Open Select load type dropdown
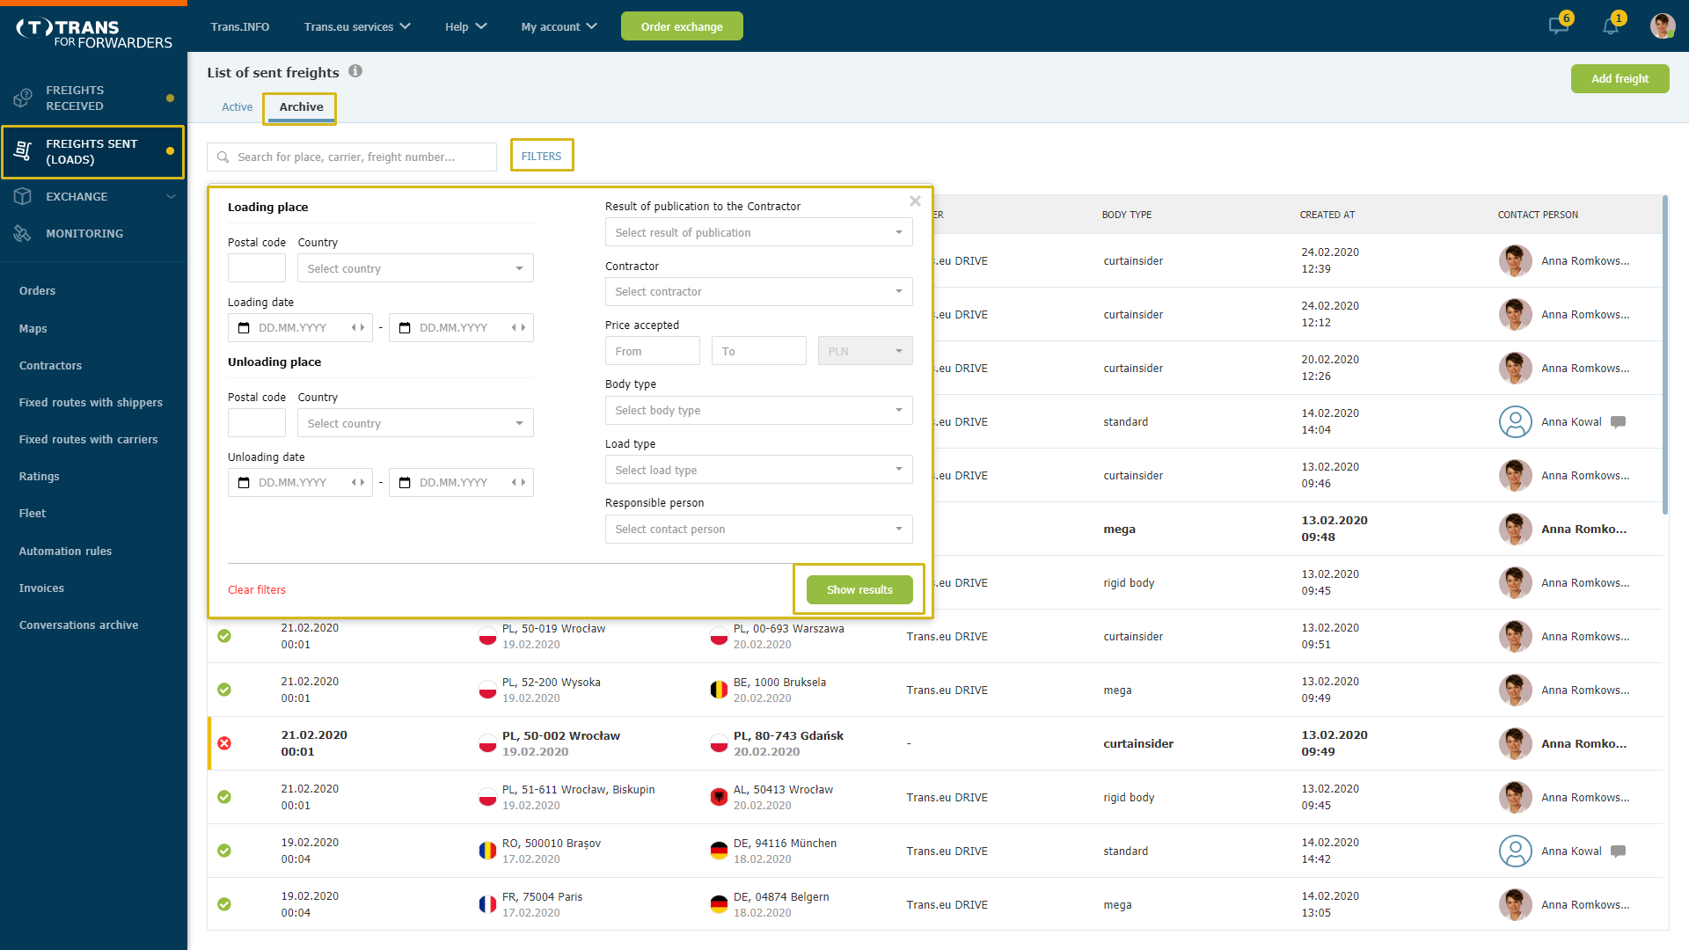1689x950 pixels. point(758,470)
